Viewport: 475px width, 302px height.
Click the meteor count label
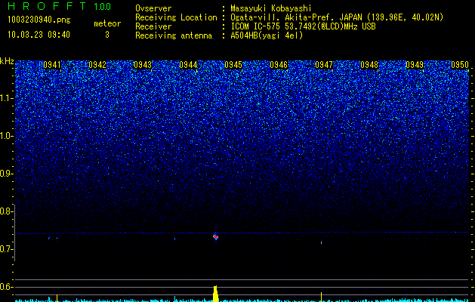point(107,23)
